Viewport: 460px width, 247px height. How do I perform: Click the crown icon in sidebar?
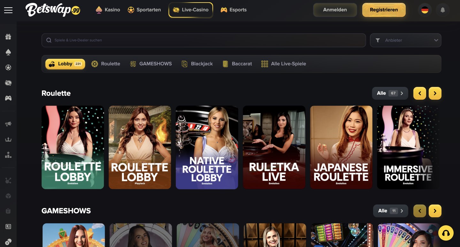(x=8, y=139)
